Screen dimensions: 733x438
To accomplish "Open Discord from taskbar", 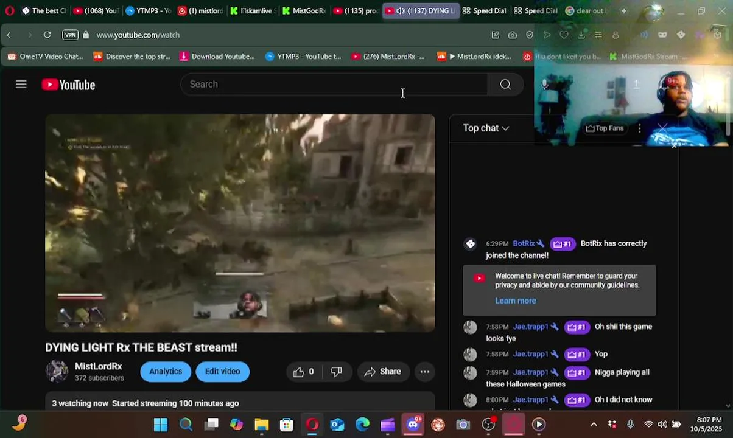I will coord(413,424).
